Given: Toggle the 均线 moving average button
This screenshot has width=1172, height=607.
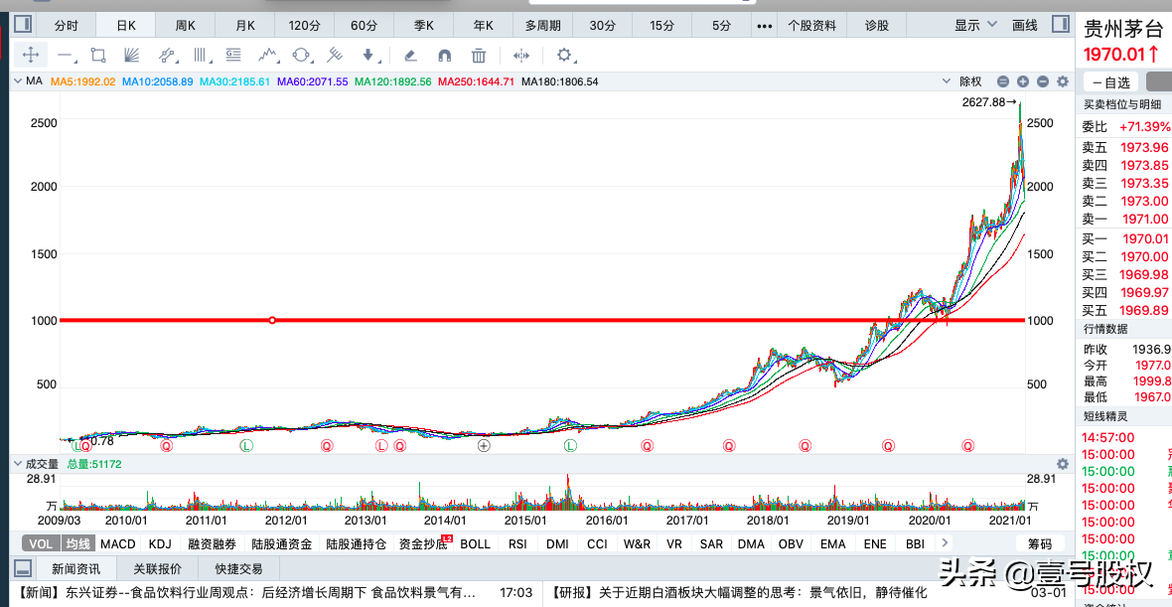Looking at the screenshot, I should (77, 543).
